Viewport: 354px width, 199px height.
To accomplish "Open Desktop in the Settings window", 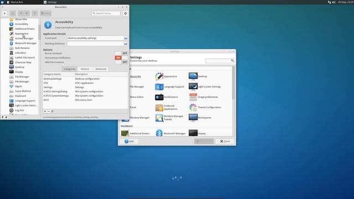I will 198,76.
